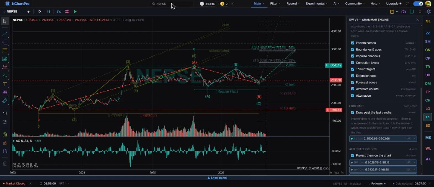434x187 pixels.
Task: Select forecast row C 3503.66–3503.66
Action: pyautogui.click(x=383, y=139)
